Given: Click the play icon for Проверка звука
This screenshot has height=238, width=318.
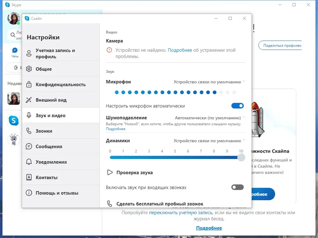Looking at the screenshot, I should (110, 172).
